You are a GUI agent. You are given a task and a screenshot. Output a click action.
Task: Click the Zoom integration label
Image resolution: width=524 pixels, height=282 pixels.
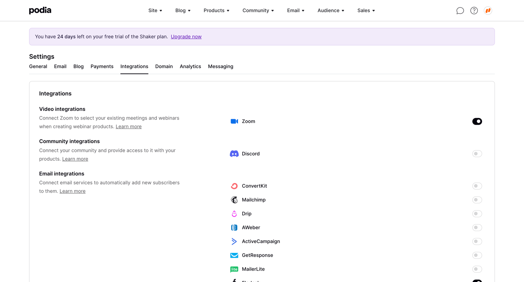(x=248, y=121)
